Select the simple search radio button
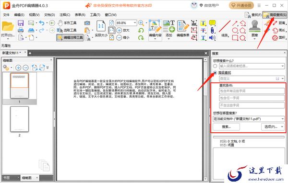Screen dimensions: 288x183 click(x=215, y=66)
